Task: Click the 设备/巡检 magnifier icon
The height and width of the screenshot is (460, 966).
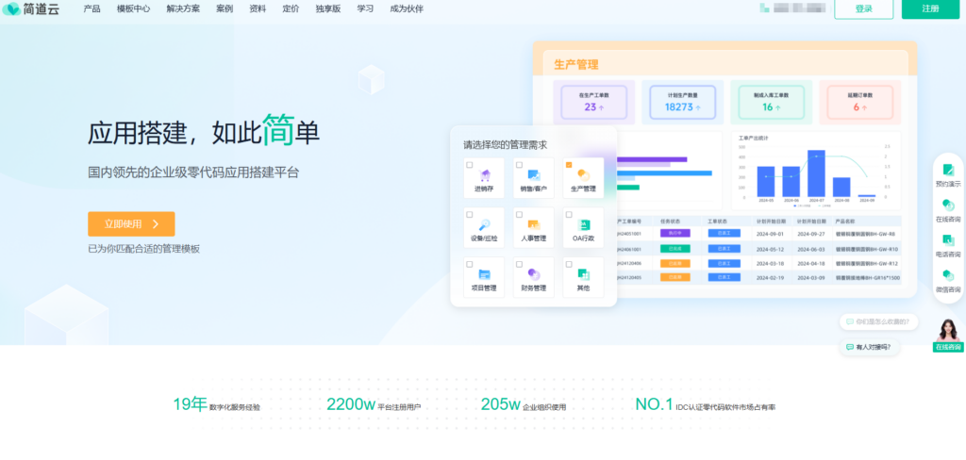Action: tap(484, 224)
